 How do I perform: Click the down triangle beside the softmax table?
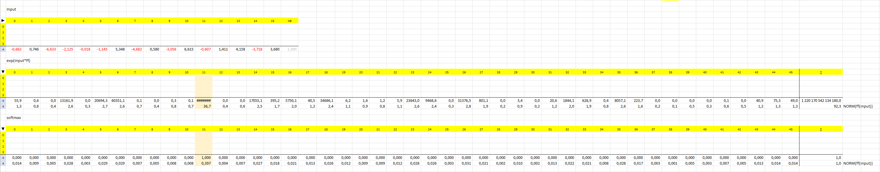3,129
